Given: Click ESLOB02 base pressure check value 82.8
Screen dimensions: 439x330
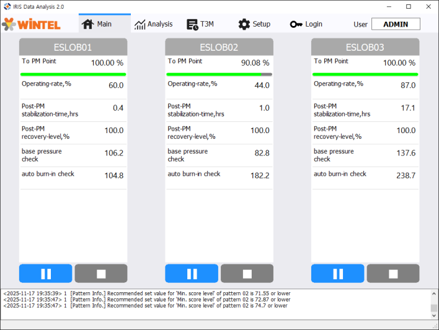Looking at the screenshot, I should [262, 153].
